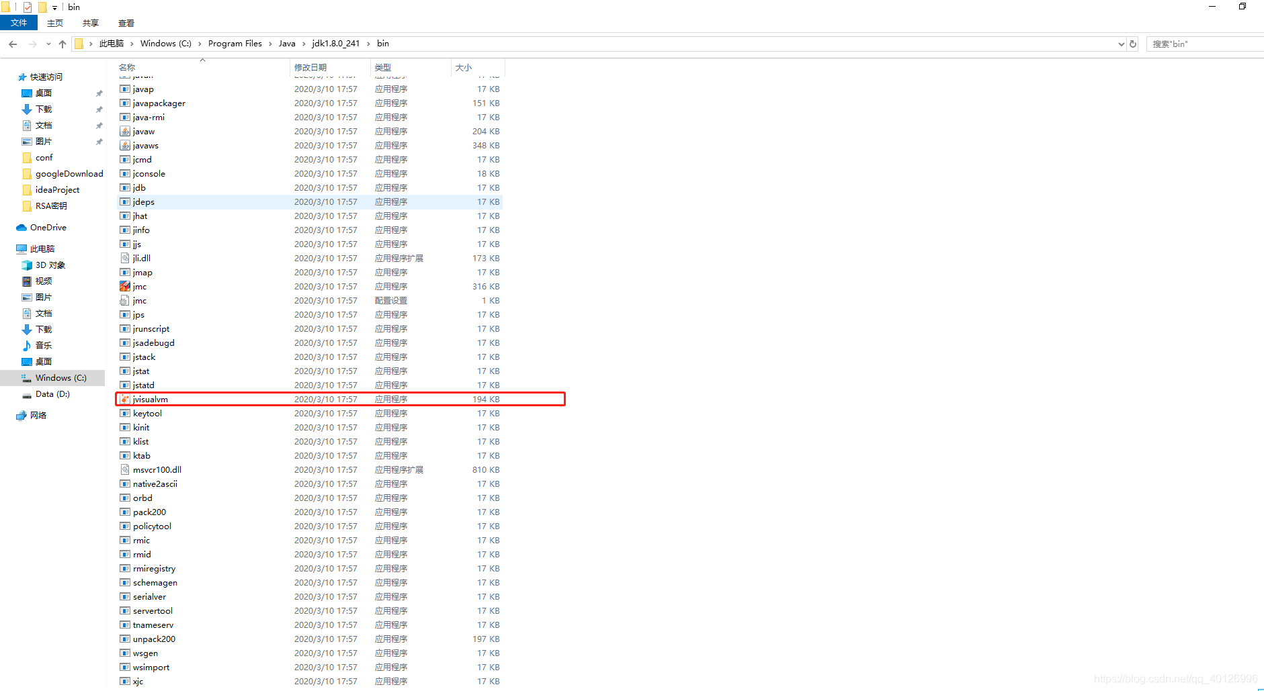Select the policytool file

click(153, 526)
